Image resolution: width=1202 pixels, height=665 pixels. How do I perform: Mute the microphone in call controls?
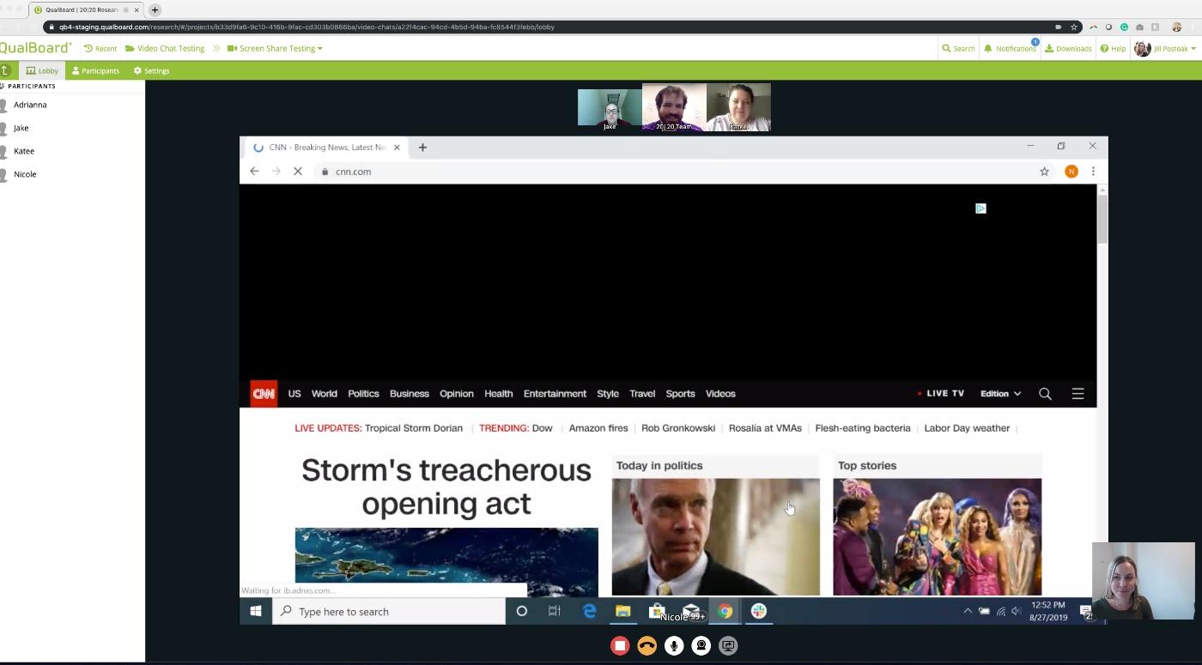pos(674,645)
